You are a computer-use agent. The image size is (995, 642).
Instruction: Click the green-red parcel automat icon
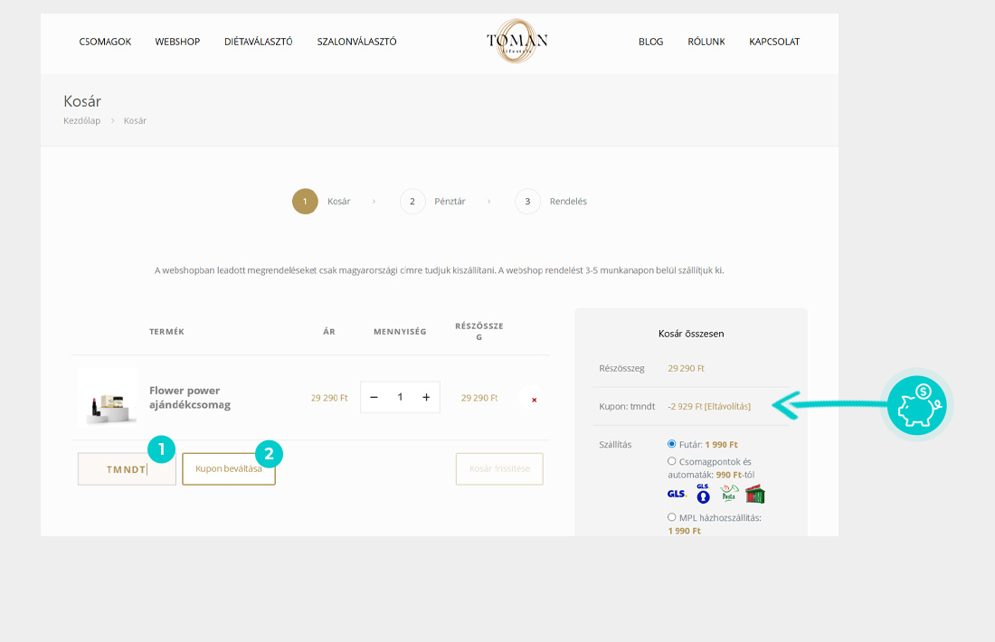tap(754, 494)
